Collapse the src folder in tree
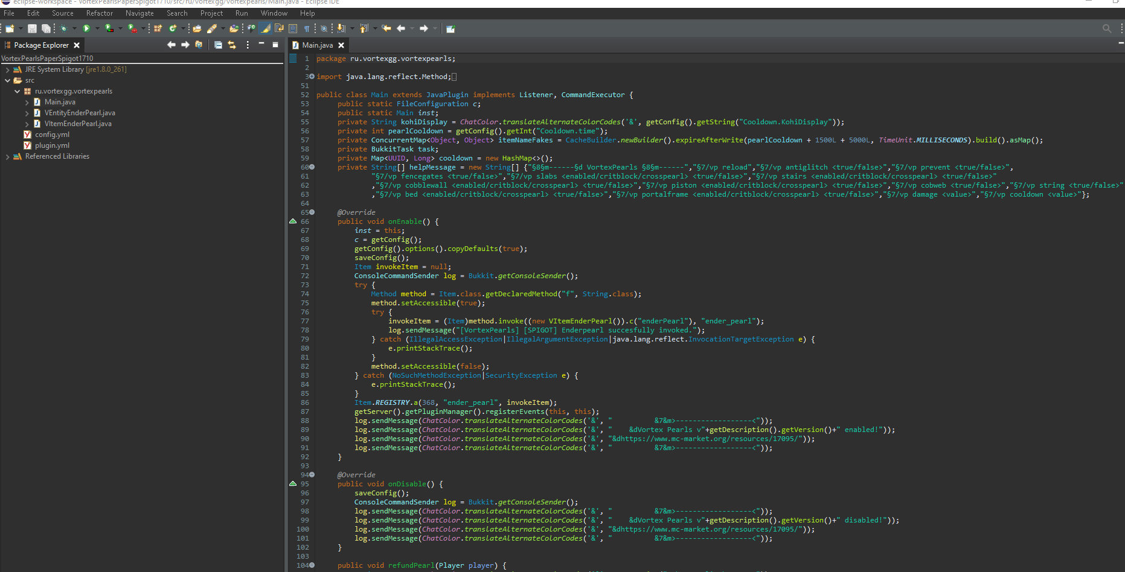 pos(7,80)
